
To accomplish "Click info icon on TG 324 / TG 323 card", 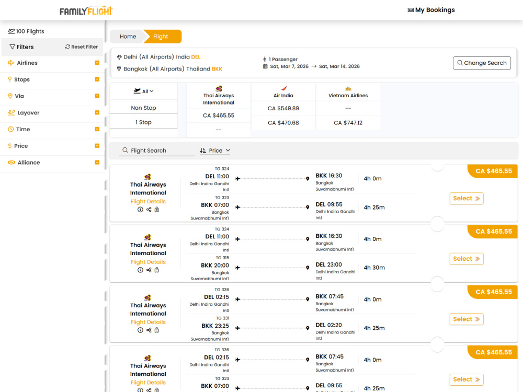I will 140,210.
